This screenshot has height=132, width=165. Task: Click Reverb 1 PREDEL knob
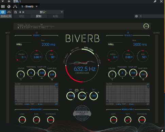[x=21, y=56]
